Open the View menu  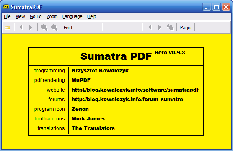click(20, 16)
